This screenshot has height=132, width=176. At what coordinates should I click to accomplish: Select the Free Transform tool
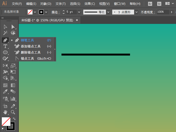point(13,72)
